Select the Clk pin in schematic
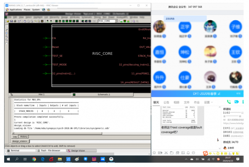Viewport: 249px width, 167px height. (54, 38)
